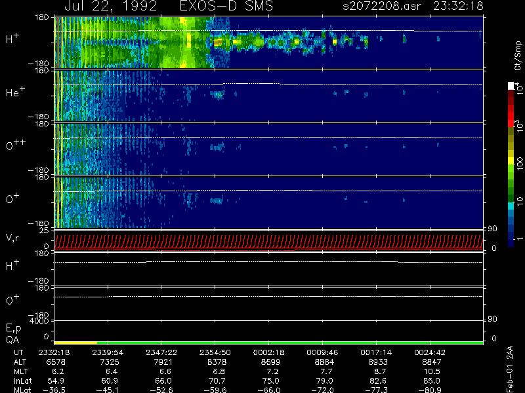The width and height of the screenshot is (525, 393).
Task: Select the 'E,p' panel label
Action: (x=13, y=328)
